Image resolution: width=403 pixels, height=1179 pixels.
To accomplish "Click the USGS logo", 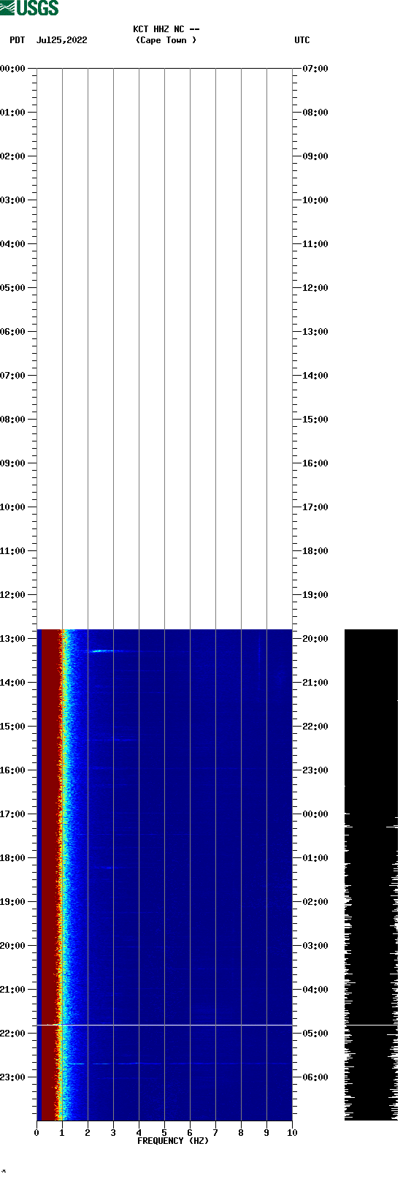I will coord(29,8).
